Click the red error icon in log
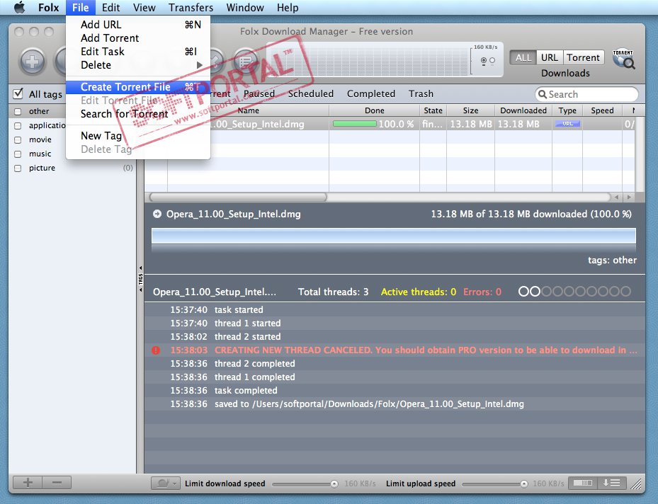This screenshot has height=504, width=658. (156, 350)
